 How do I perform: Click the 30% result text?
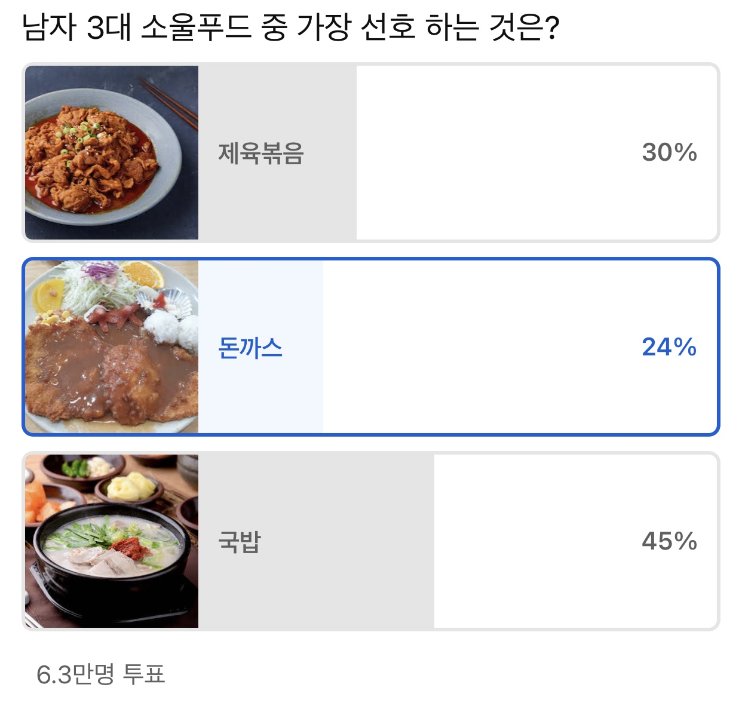(669, 151)
